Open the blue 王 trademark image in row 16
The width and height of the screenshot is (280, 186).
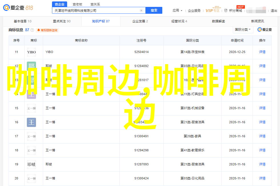click(x=31, y=122)
